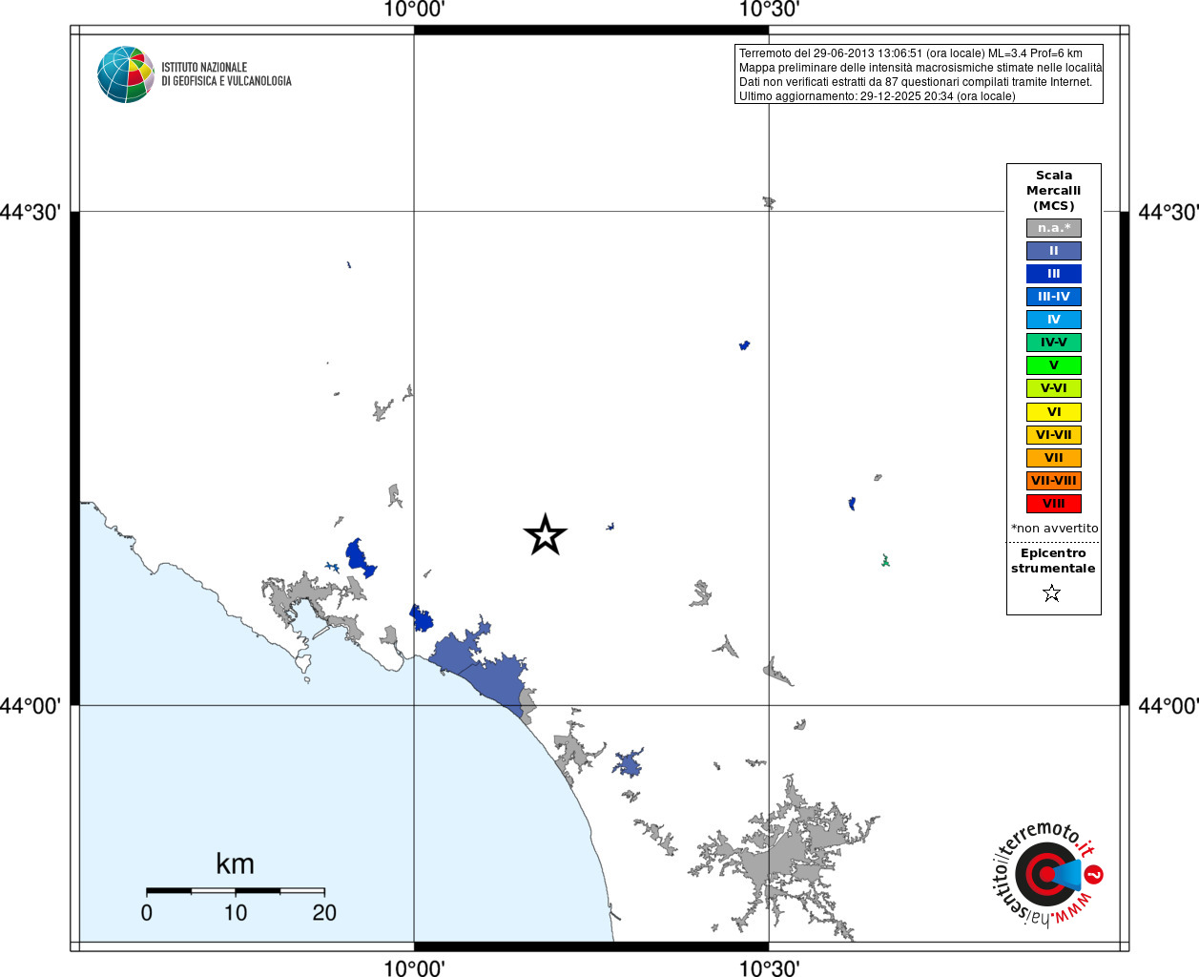Click the left 44°30' latitude label
This screenshot has width=1199, height=977.
[x=31, y=212]
